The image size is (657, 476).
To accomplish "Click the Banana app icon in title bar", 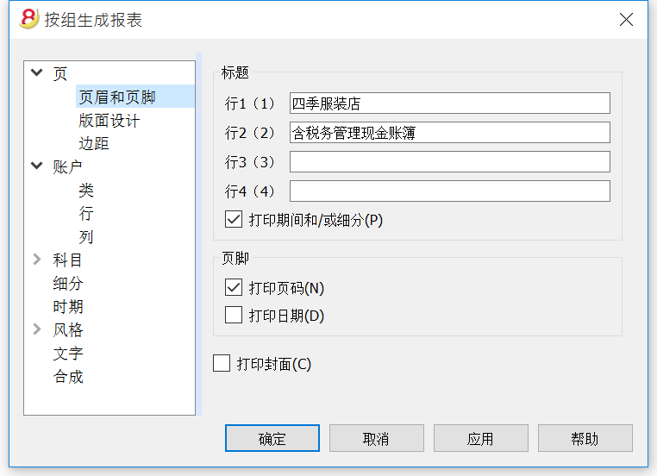I will pyautogui.click(x=29, y=19).
